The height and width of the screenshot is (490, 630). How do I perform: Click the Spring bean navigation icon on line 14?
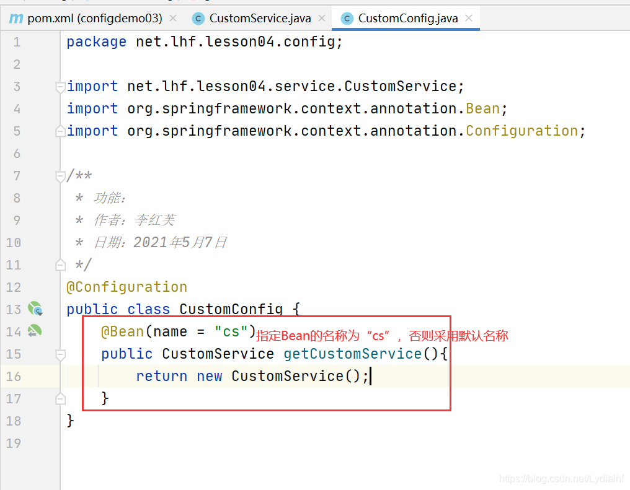click(35, 331)
